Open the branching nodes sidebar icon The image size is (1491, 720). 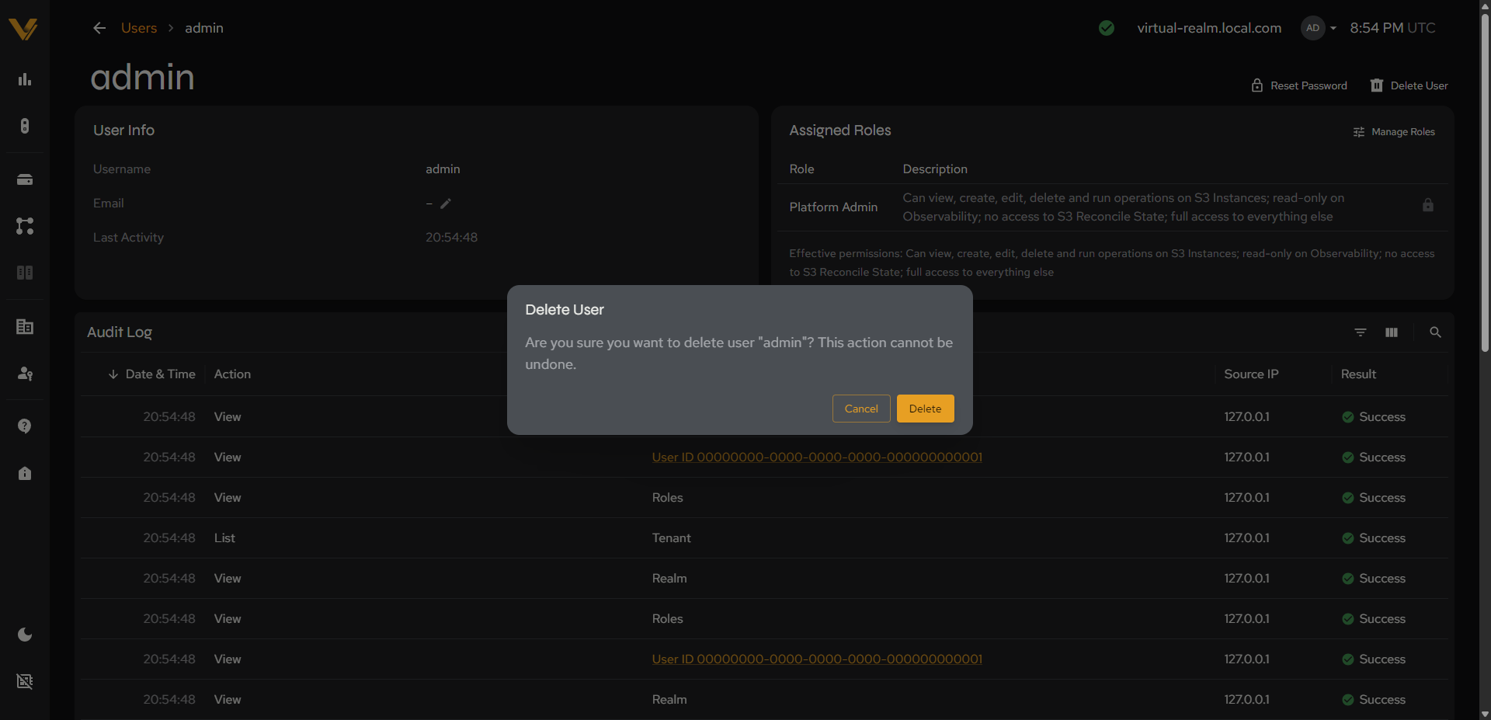(25, 226)
